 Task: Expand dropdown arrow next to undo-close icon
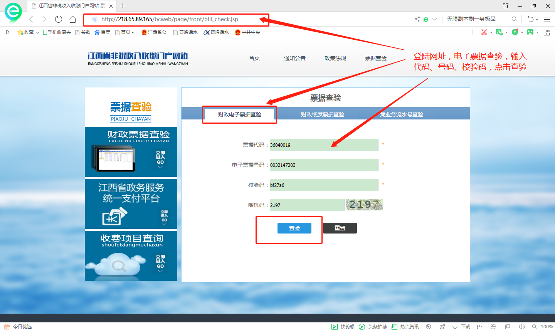coord(537,20)
